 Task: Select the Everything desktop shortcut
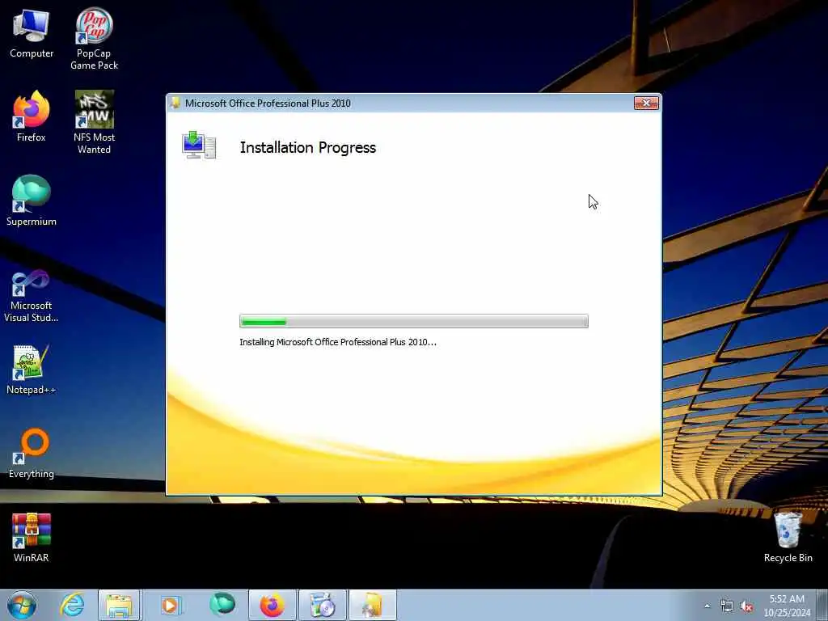click(32, 453)
